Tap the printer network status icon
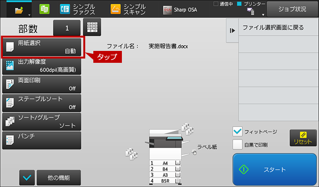The image size is (319, 187). 250,11
